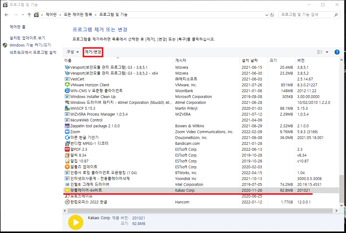
Task: Sort by the 게시자 column header
Action: pos(206,60)
